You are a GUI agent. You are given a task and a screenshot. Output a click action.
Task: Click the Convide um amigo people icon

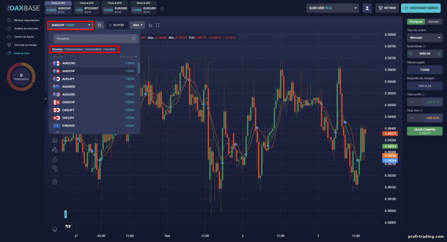point(9,45)
